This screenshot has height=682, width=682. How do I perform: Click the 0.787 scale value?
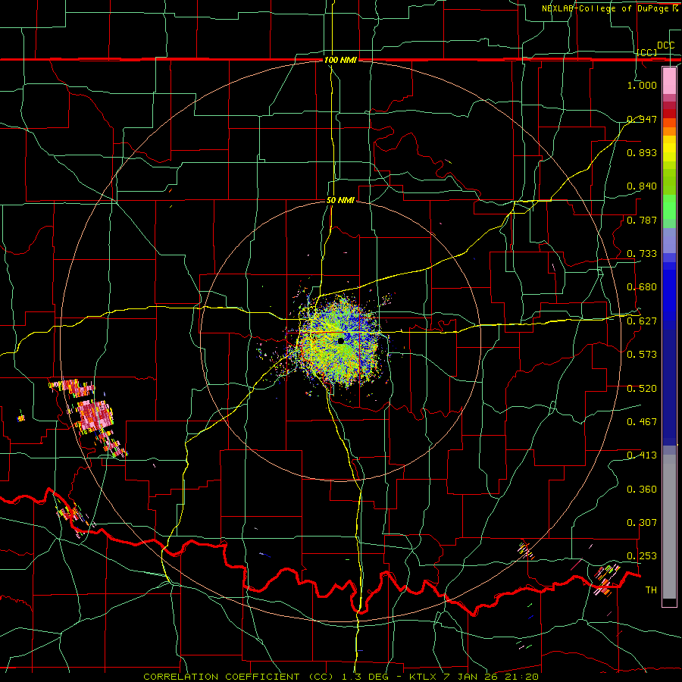coord(642,220)
